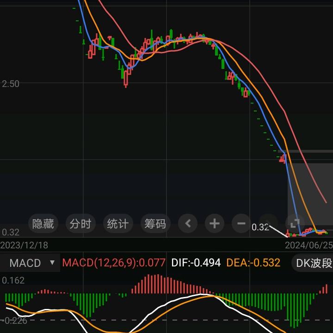The width and height of the screenshot is (333, 333).
Task: Click the 2024/06/25 end date label
Action: [308, 245]
